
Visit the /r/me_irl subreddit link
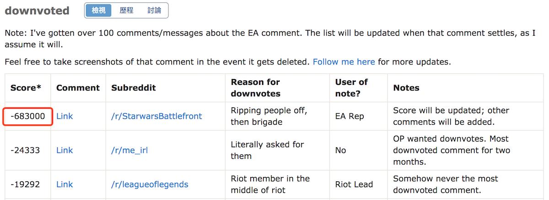pos(129,150)
